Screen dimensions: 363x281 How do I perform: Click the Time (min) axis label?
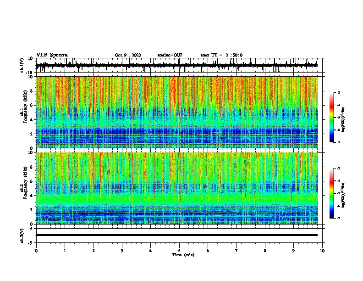pyautogui.click(x=183, y=255)
